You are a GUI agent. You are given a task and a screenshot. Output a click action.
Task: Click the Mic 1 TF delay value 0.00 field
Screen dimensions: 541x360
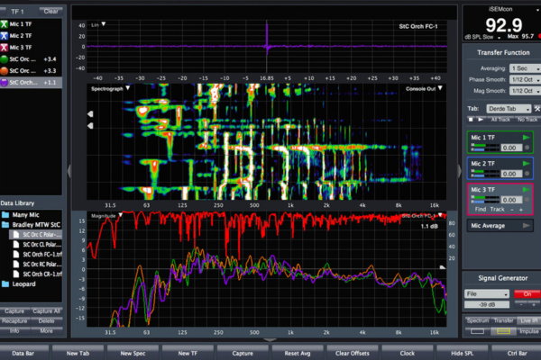(511, 148)
